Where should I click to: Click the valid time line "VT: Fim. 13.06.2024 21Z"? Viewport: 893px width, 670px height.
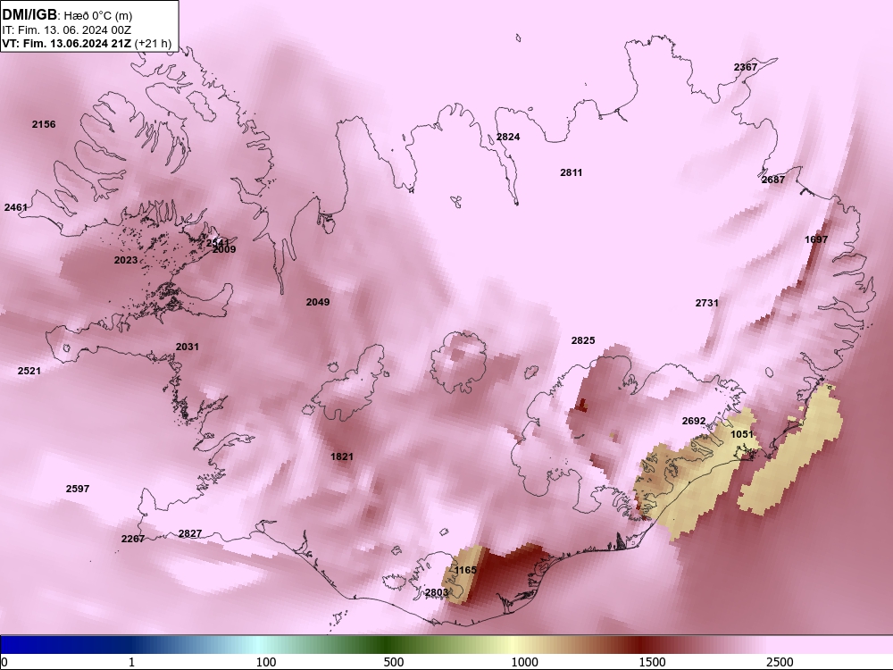tap(67, 43)
